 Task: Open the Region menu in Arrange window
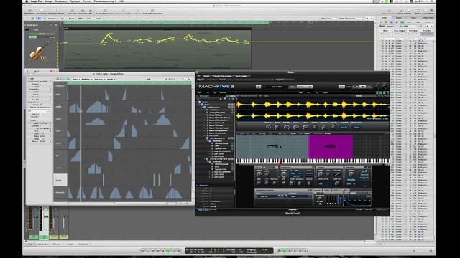click(71, 19)
